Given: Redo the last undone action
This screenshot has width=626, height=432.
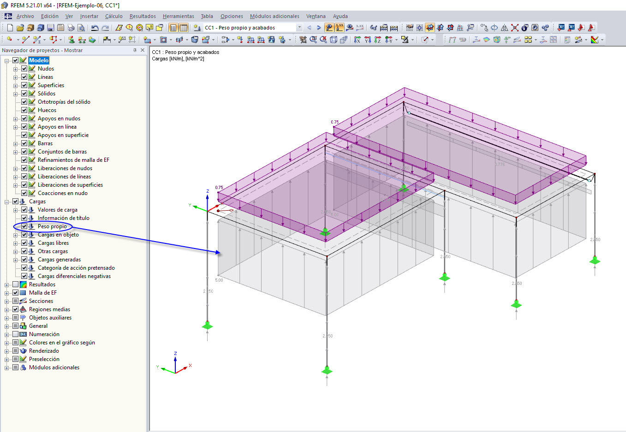Looking at the screenshot, I should [x=105, y=28].
